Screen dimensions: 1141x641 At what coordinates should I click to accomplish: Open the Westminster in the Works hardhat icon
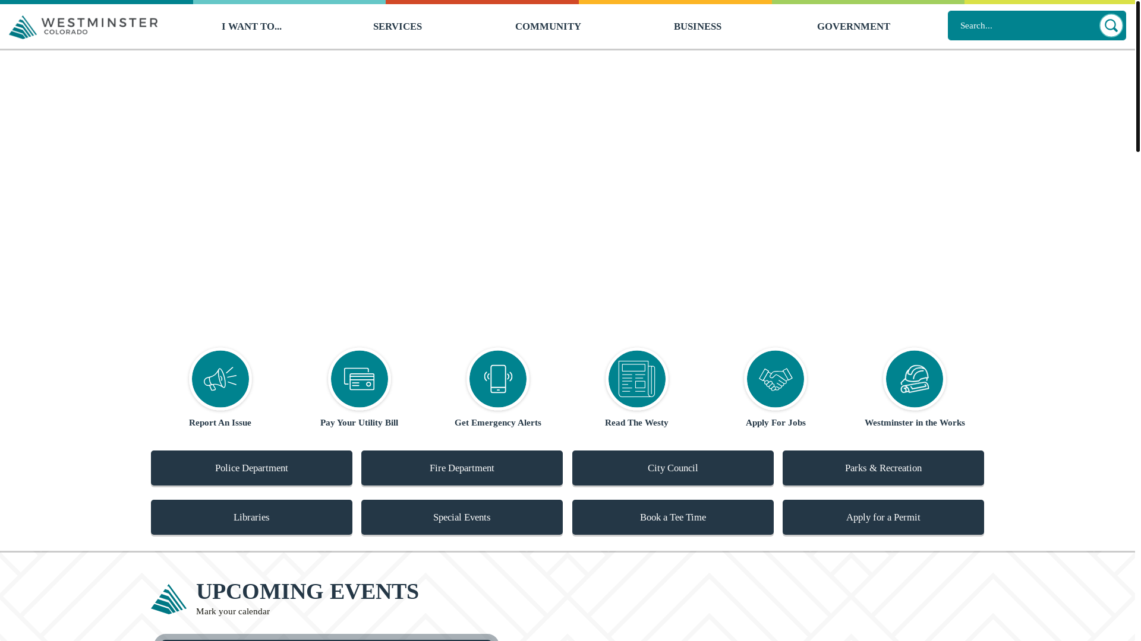pyautogui.click(x=915, y=379)
